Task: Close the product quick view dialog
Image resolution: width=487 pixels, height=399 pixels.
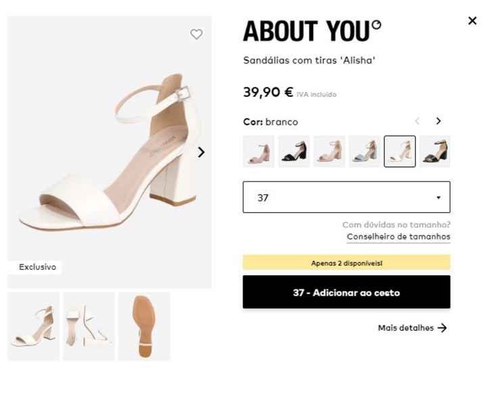Action: pos(472,21)
